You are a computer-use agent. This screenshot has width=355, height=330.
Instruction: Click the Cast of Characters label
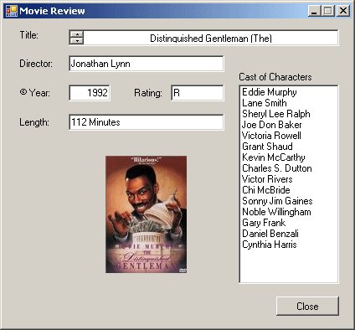(275, 77)
